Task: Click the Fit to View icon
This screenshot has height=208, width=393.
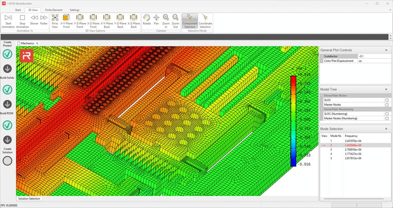Action: [55, 17]
